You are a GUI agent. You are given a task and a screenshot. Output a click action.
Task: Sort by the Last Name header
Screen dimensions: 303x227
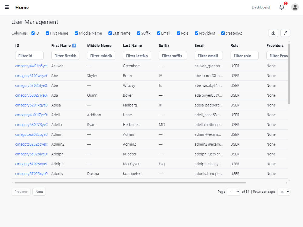pos(132,46)
